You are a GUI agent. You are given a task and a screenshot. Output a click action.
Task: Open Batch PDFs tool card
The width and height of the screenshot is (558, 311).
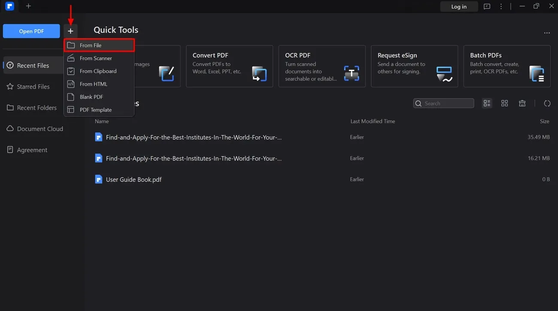[507, 66]
